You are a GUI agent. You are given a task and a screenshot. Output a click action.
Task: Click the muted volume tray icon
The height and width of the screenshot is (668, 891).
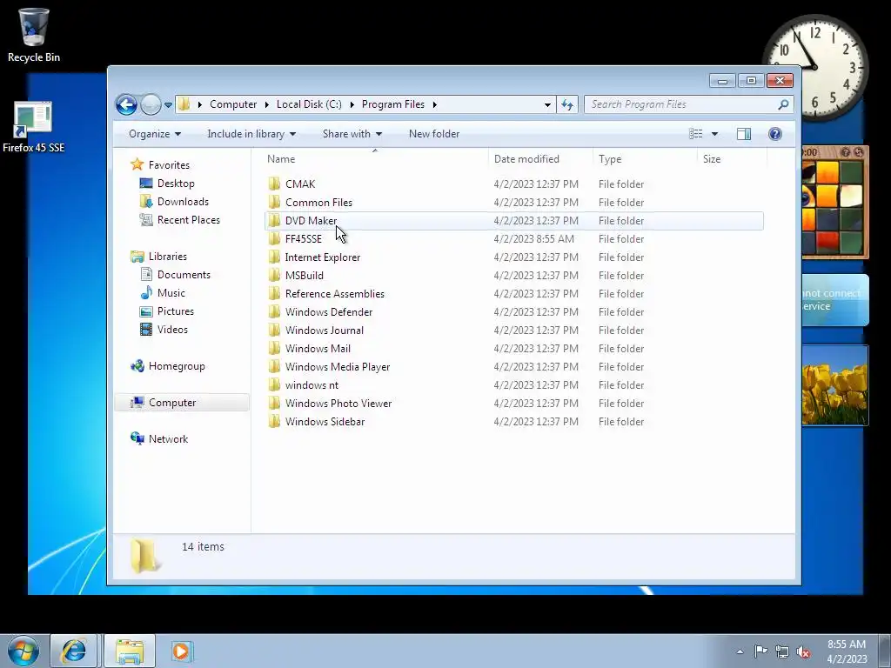click(803, 652)
